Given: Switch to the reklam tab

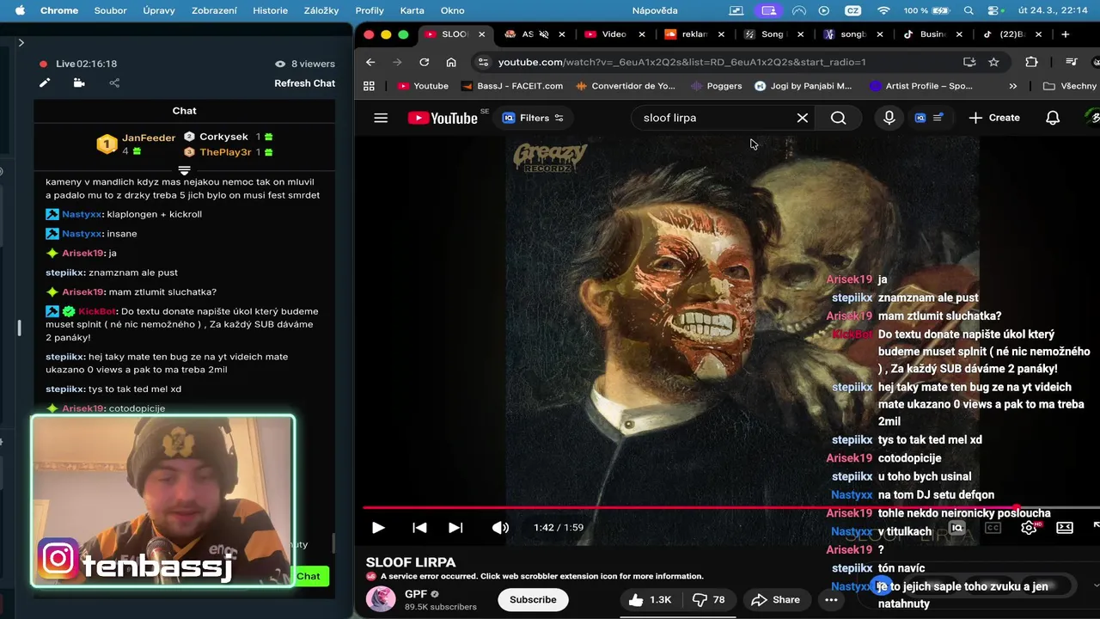Looking at the screenshot, I should click(694, 34).
